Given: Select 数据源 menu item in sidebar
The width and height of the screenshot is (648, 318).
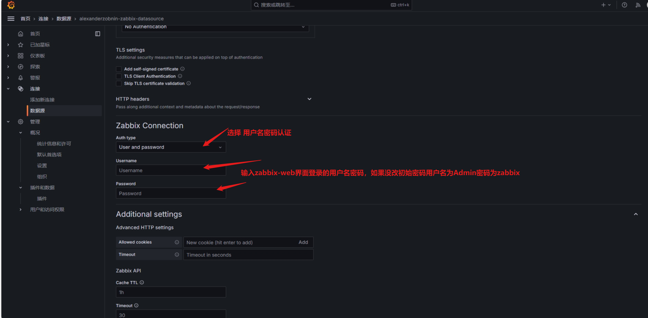Looking at the screenshot, I should click(x=64, y=111).
